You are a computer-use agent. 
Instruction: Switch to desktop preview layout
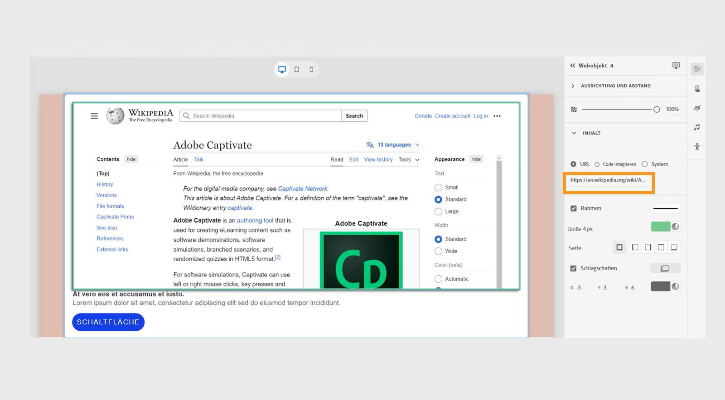click(x=282, y=70)
